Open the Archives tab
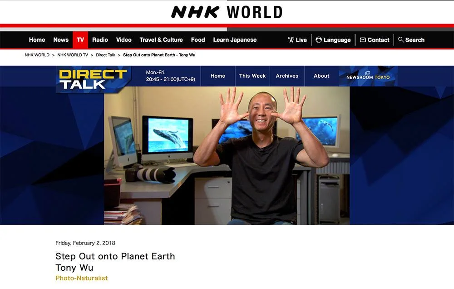The height and width of the screenshot is (289, 454). point(287,76)
